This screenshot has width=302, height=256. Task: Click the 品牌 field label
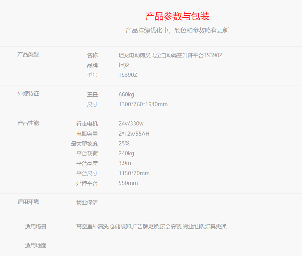[x=92, y=65]
